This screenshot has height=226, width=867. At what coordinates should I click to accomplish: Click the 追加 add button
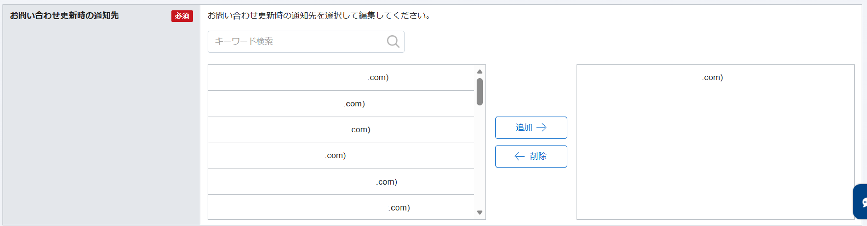tap(531, 127)
